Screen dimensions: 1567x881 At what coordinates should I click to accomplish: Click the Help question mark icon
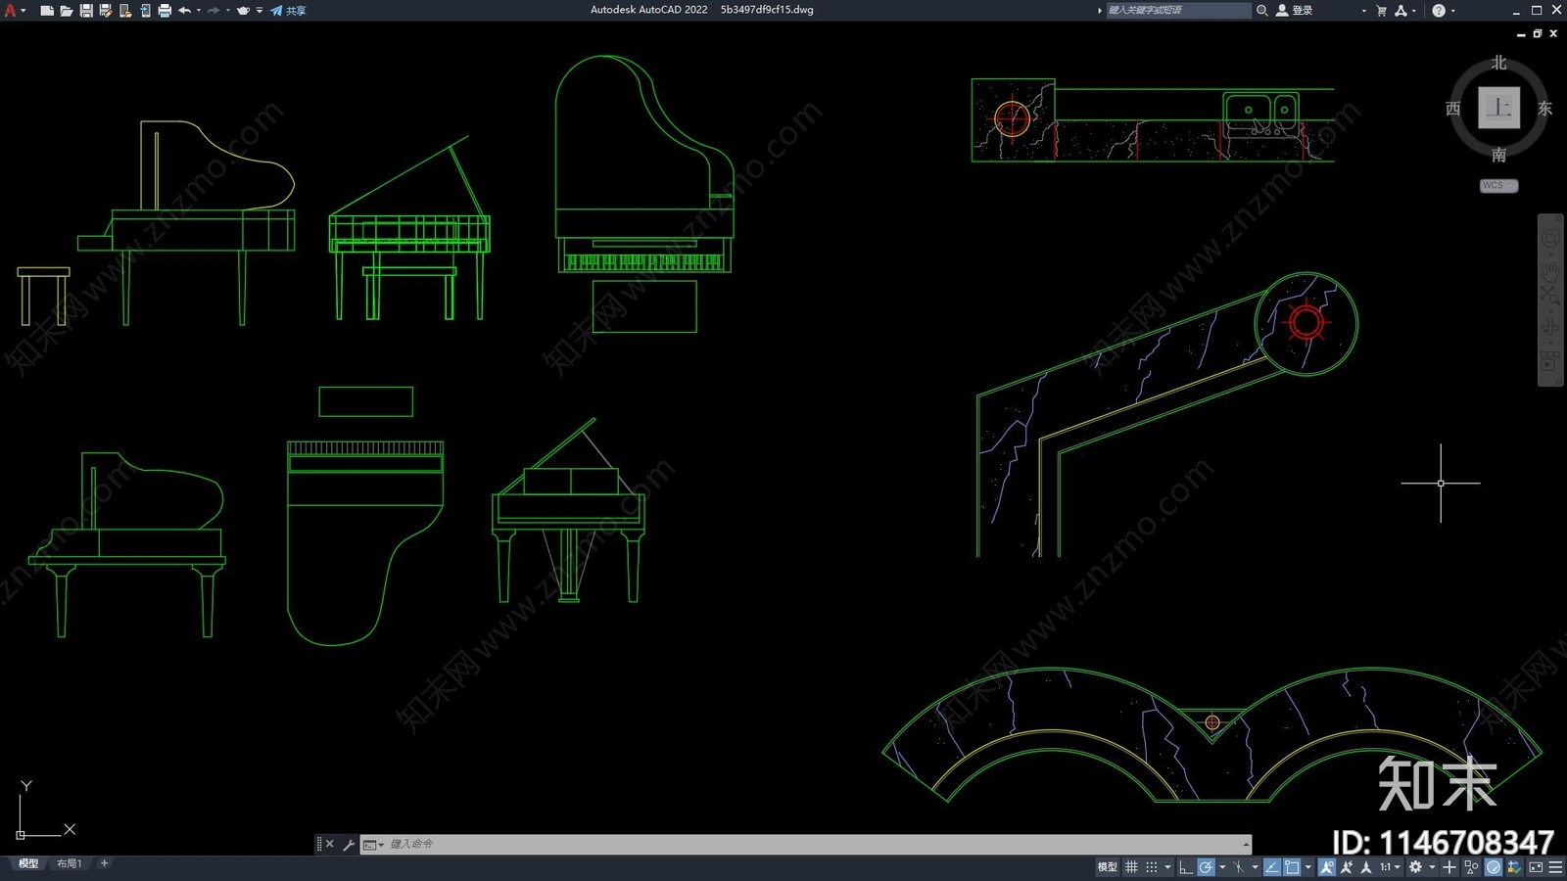1439,11
